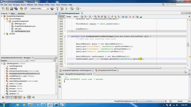
Task: Click the Re-run with different parameters yellow icon in Output
Action: coord(60,80)
